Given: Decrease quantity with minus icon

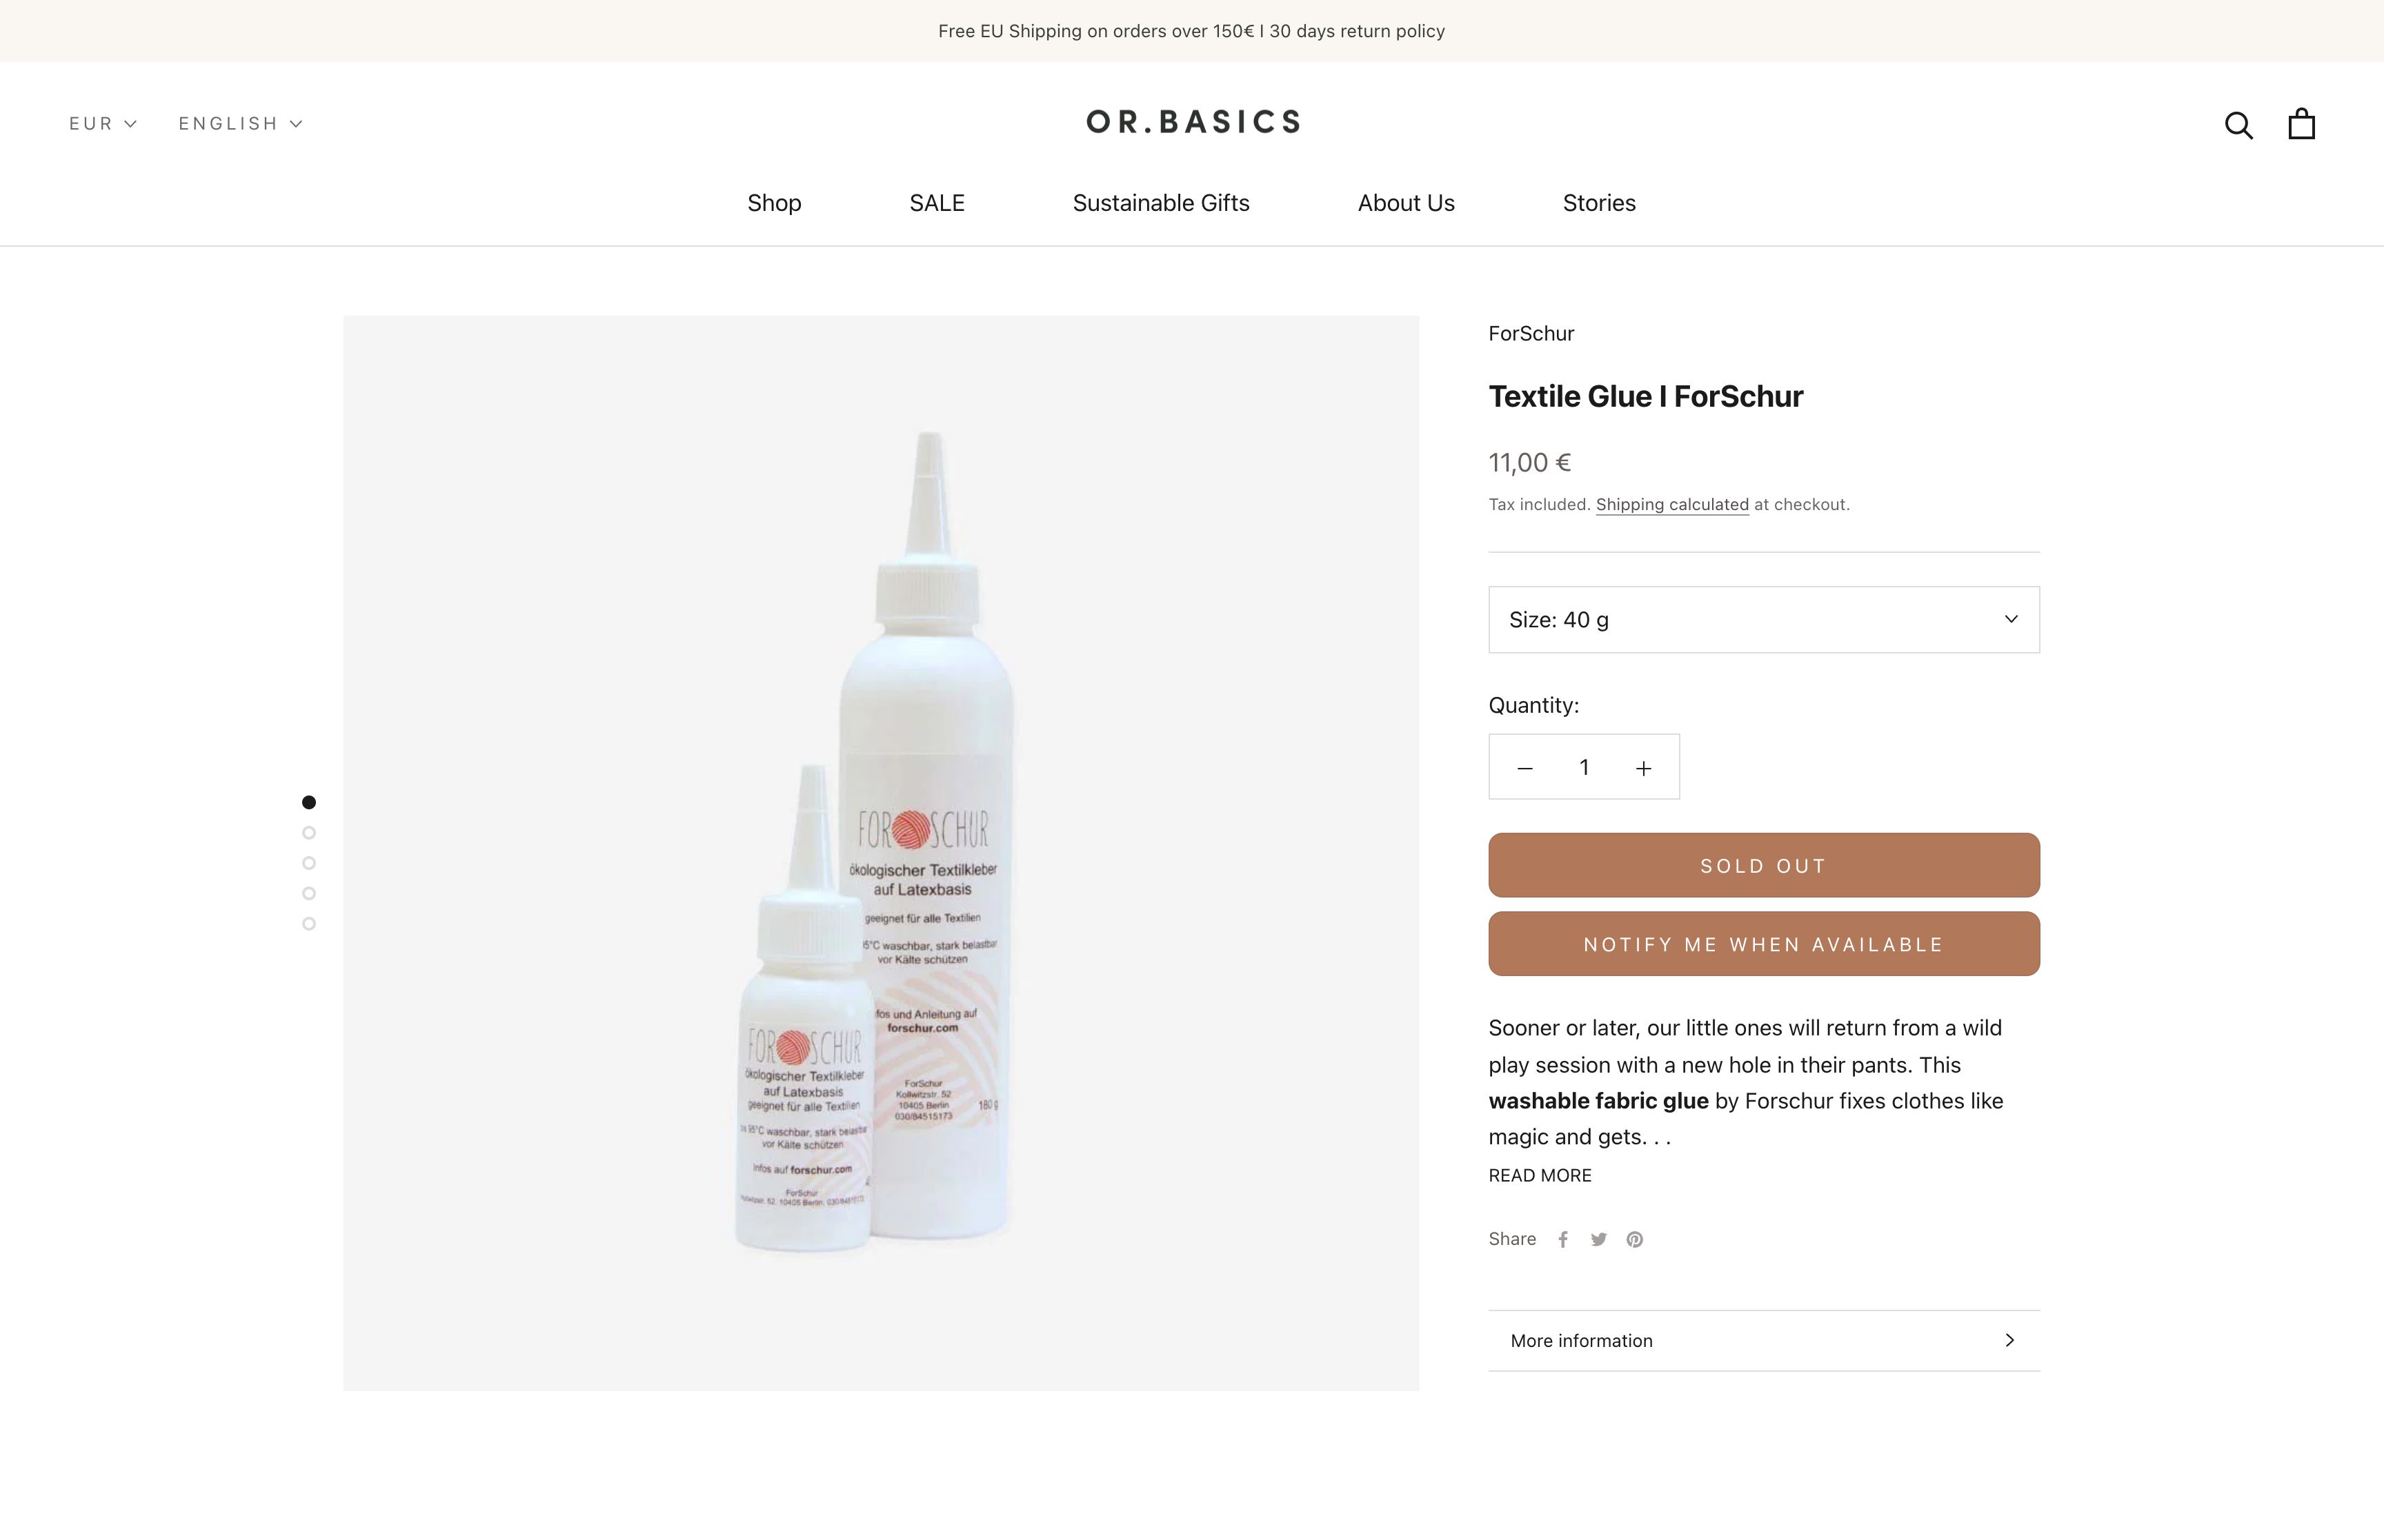Looking at the screenshot, I should (x=1524, y=768).
